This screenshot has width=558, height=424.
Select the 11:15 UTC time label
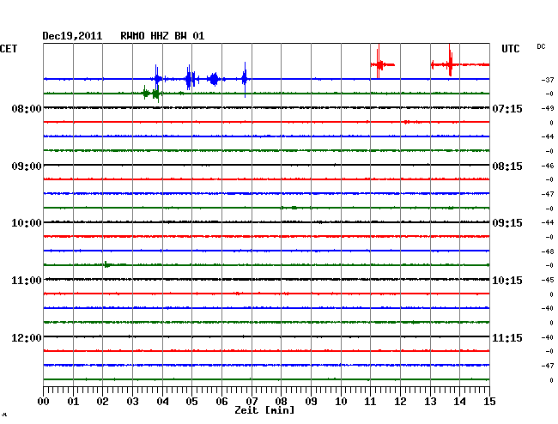(x=507, y=337)
